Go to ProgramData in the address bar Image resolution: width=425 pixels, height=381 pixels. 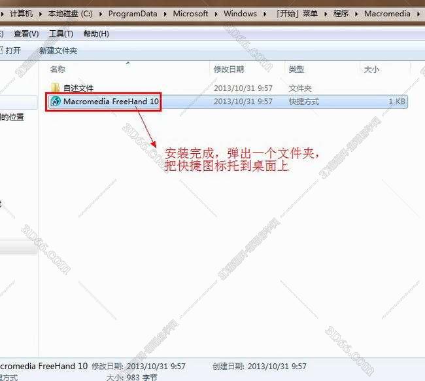pos(133,14)
